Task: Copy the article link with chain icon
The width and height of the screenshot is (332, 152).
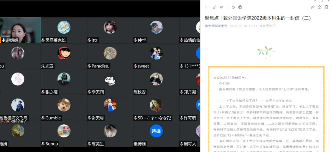Action: (215, 7)
